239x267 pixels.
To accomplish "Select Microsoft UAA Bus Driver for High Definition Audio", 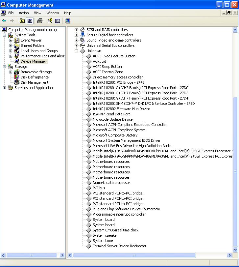I will click(x=132, y=146).
